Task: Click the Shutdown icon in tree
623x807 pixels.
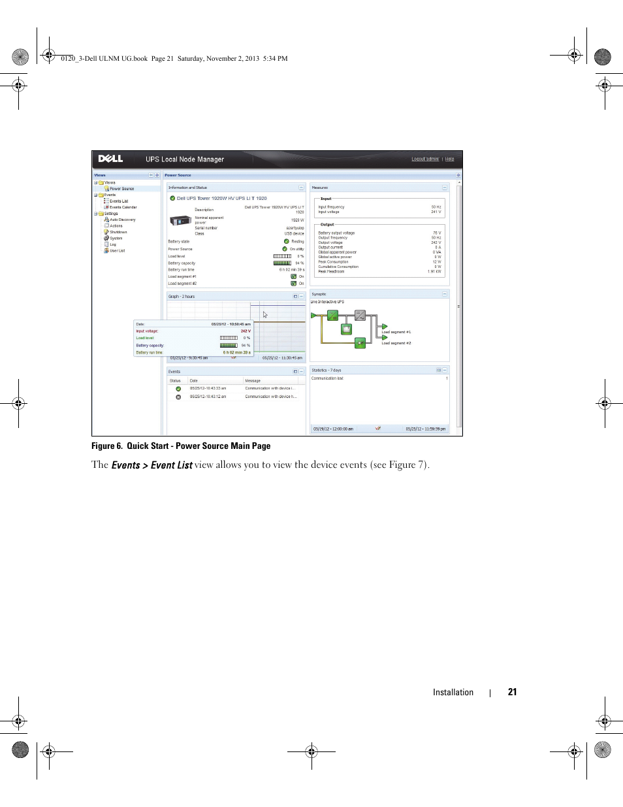Action: pyautogui.click(x=106, y=232)
